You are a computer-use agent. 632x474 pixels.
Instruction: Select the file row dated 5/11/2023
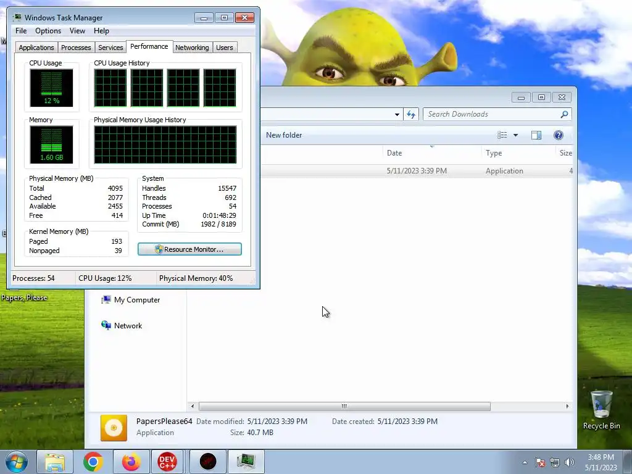(x=417, y=171)
